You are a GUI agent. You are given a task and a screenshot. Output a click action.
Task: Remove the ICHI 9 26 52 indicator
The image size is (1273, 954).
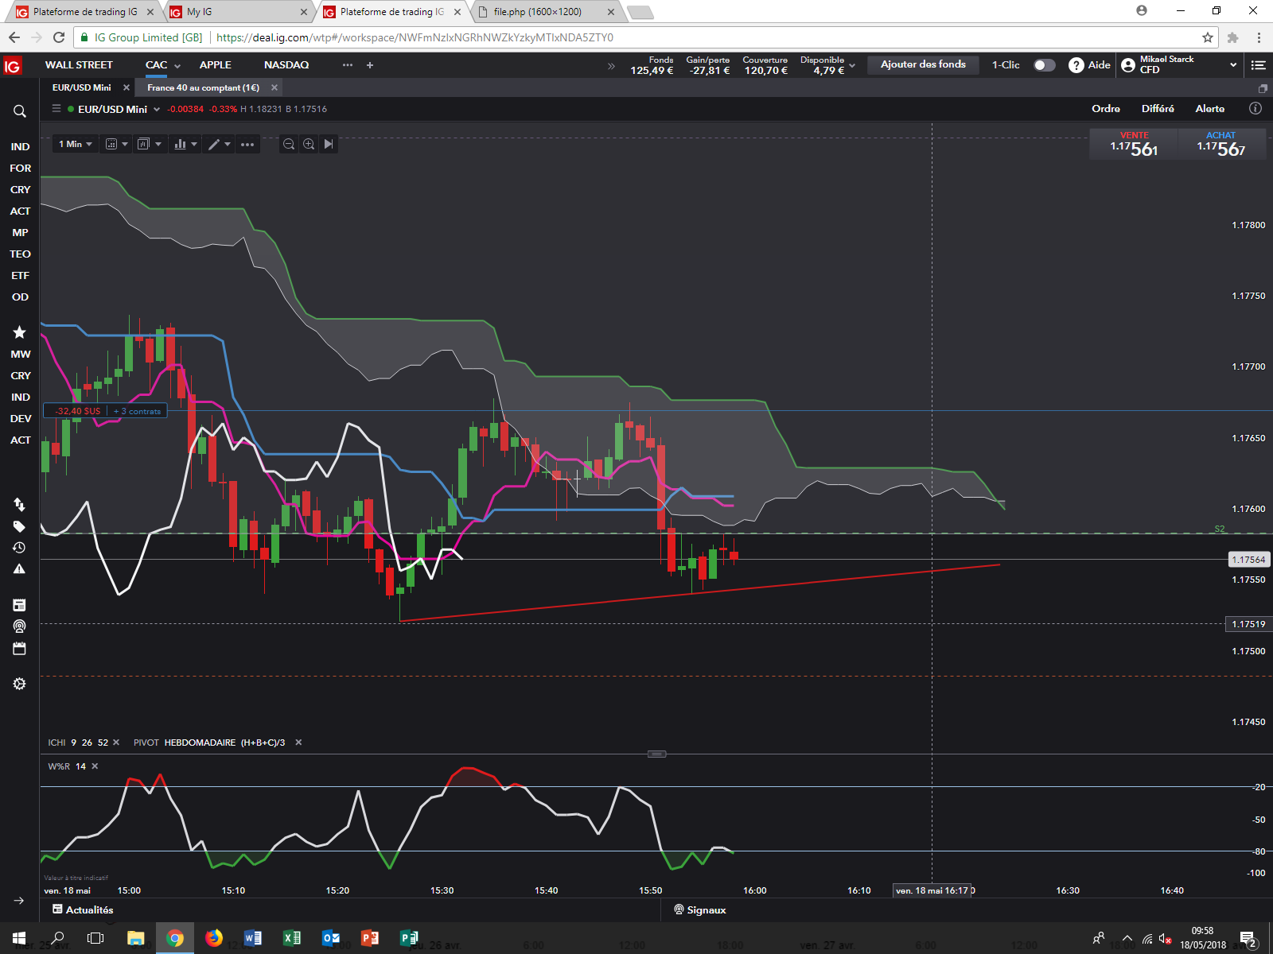116,743
